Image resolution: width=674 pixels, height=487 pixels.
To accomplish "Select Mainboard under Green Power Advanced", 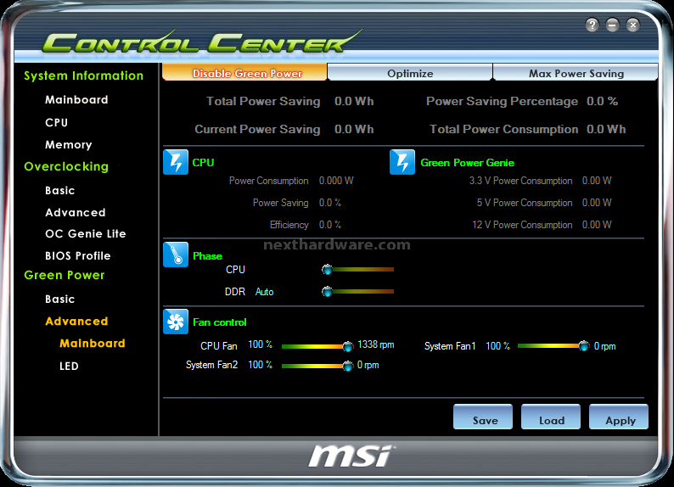I will point(93,343).
